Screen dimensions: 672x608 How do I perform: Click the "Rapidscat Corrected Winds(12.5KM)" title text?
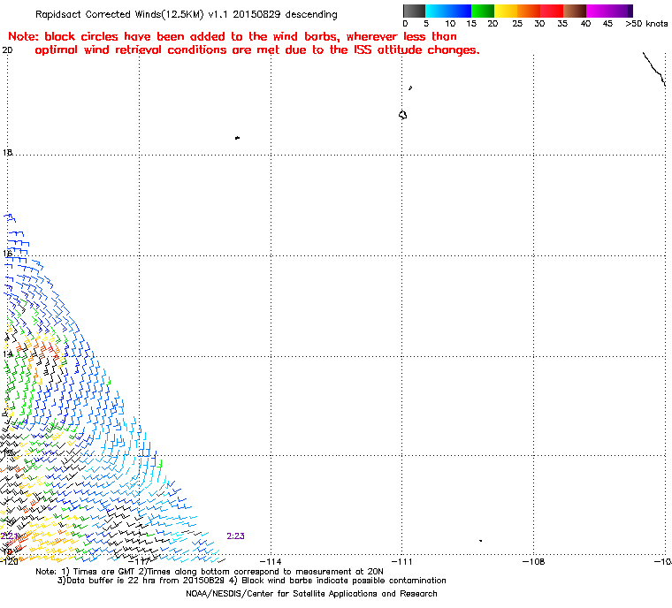(119, 14)
